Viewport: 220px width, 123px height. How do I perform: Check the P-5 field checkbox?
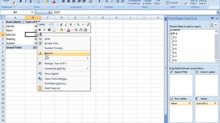(x=171, y=49)
